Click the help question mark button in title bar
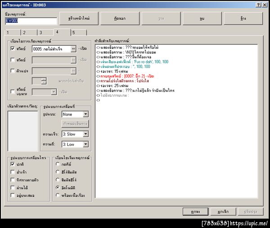 click(258, 5)
